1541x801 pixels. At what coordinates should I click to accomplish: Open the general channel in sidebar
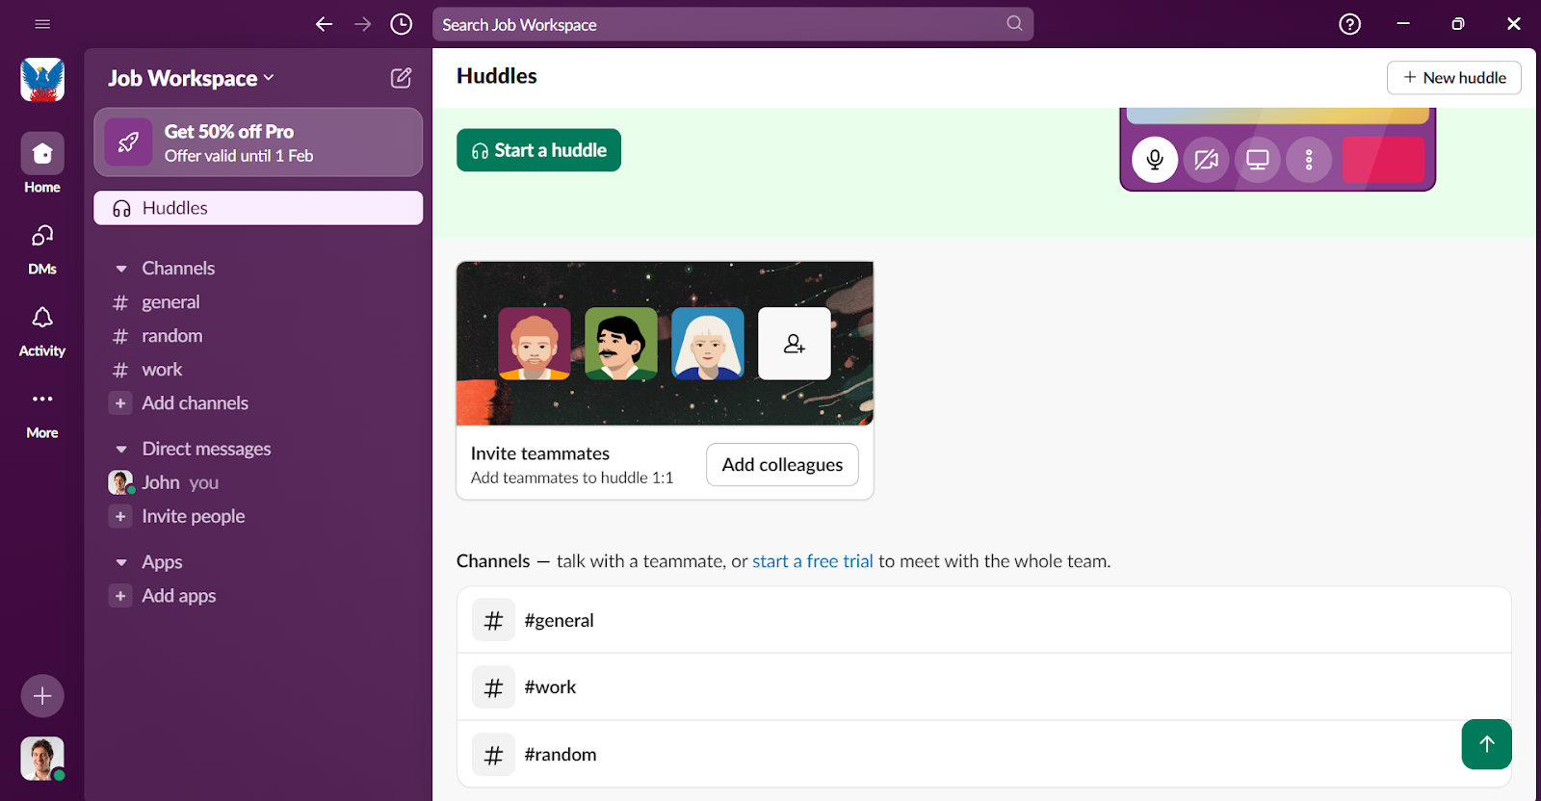tap(258, 302)
